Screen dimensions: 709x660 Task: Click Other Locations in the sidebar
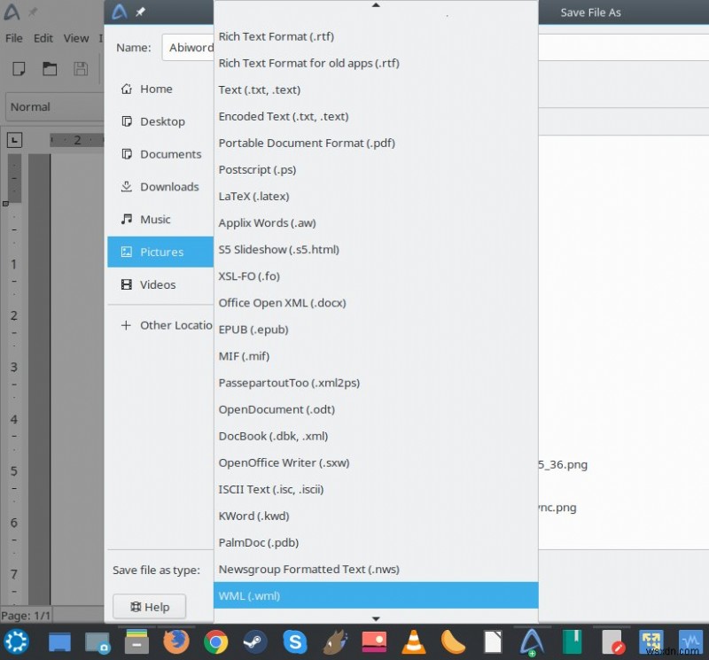pyautogui.click(x=175, y=325)
